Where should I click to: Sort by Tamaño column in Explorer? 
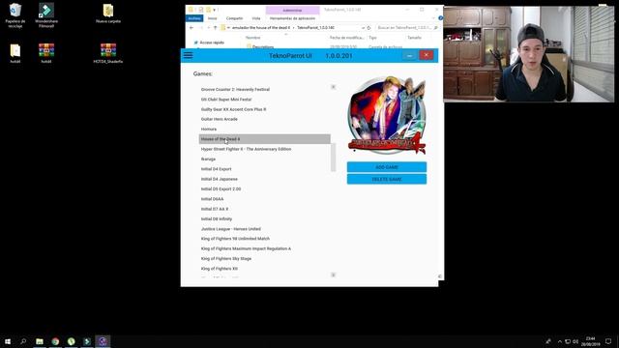(414, 38)
